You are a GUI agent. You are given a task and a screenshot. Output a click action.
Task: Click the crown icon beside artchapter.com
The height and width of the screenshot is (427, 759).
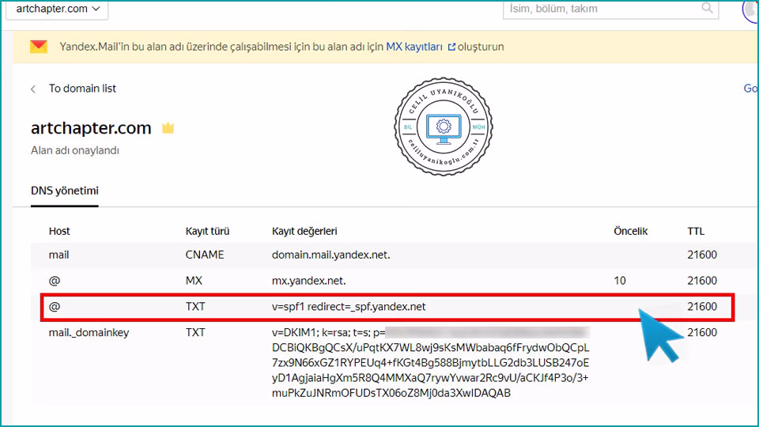[168, 128]
